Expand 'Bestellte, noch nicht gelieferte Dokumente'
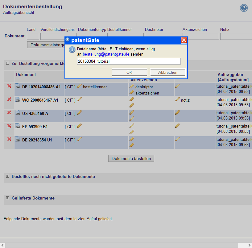252x248 pixels. (7, 176)
